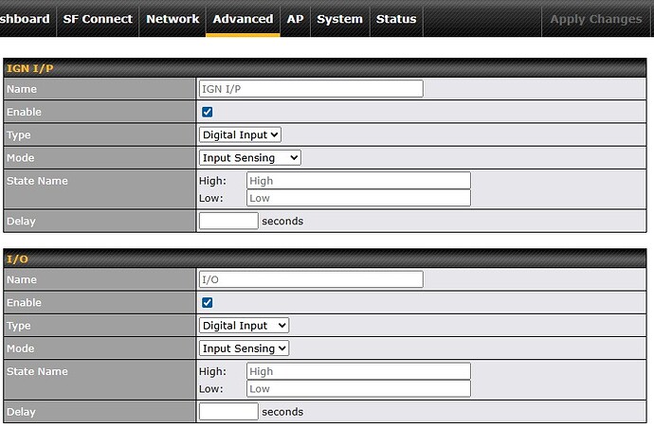This screenshot has height=428, width=654.
Task: Click the I/O Name field
Action: click(x=311, y=279)
